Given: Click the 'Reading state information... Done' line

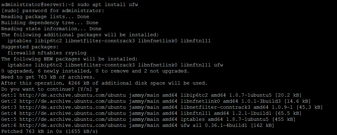Looking at the screenshot, I should [x=51, y=29].
